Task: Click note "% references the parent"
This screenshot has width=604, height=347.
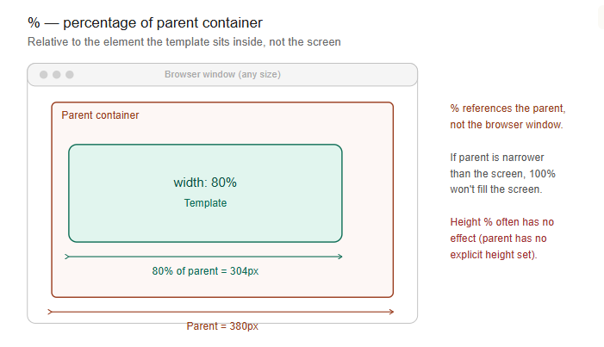Action: pos(507,116)
